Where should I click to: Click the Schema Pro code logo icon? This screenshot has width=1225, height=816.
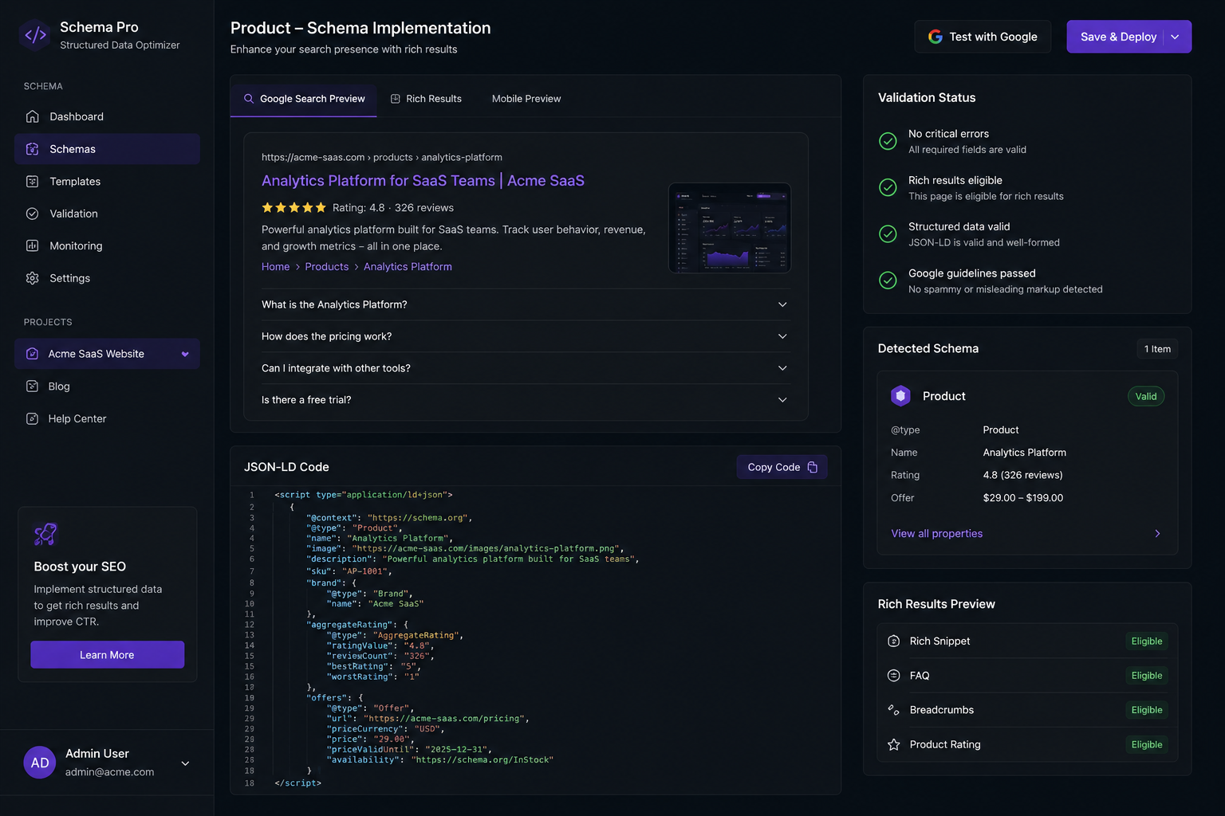click(35, 35)
